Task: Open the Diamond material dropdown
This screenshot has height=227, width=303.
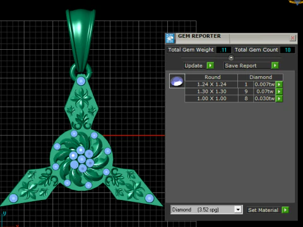Action: pyautogui.click(x=238, y=209)
